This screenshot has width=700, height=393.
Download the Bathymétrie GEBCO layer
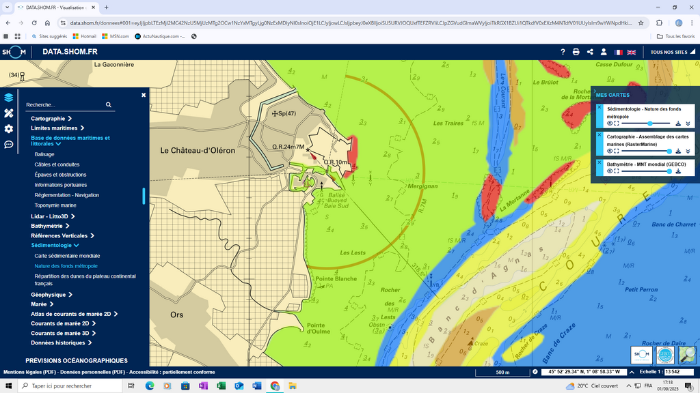point(678,171)
